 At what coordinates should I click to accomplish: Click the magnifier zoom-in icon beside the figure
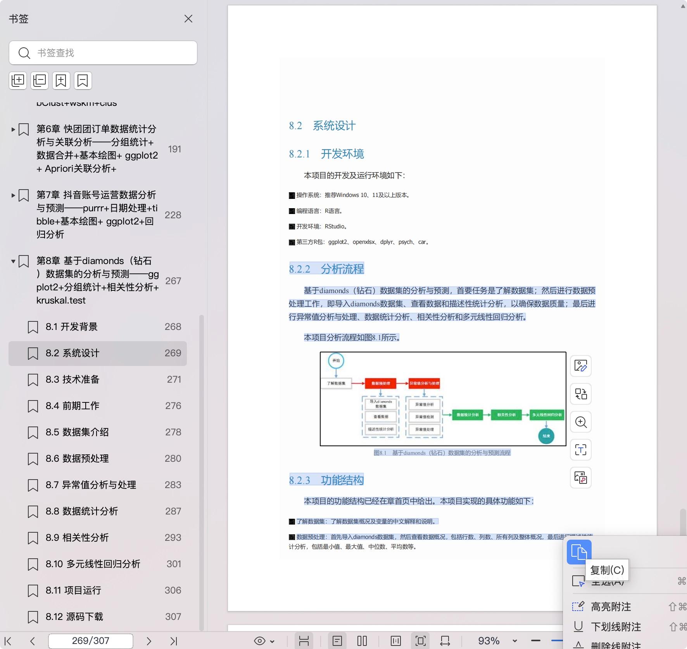580,422
